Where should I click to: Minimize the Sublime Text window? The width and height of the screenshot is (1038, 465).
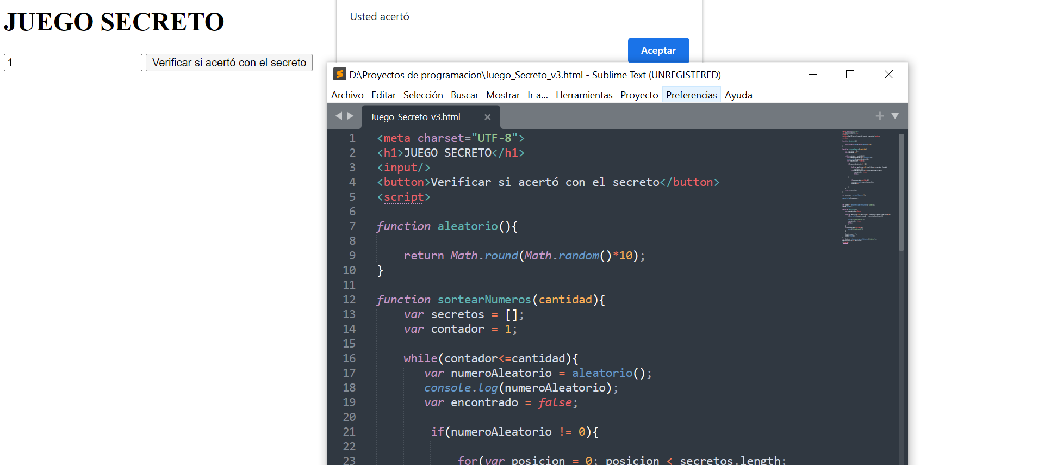pos(812,75)
